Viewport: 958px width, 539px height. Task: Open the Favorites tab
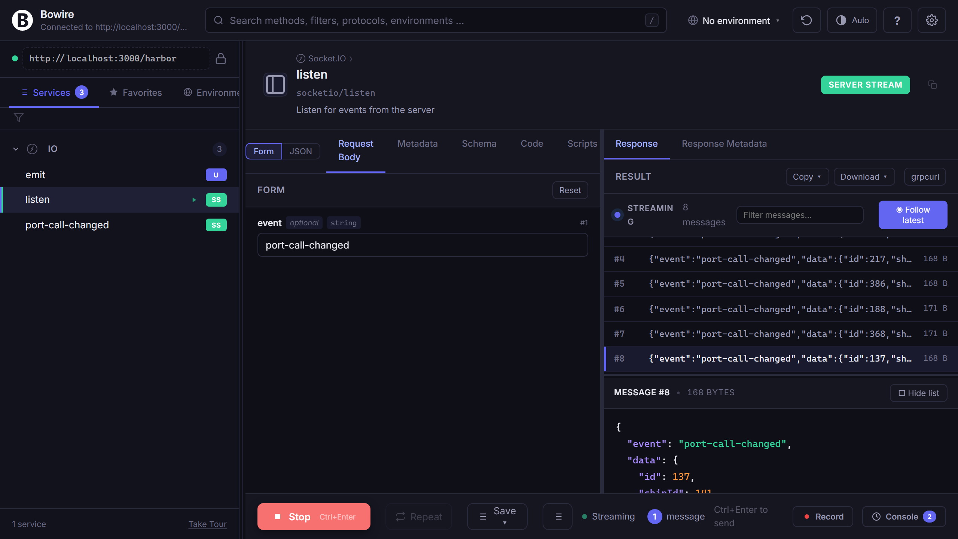click(x=136, y=92)
